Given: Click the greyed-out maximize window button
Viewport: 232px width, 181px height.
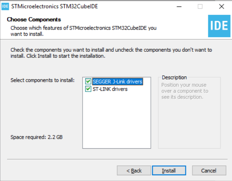Looking at the screenshot, I should click(200, 6).
